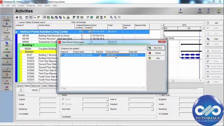Open Assignments in the left sidebar
The height and width of the screenshot is (126, 224).
click(x=7, y=57)
